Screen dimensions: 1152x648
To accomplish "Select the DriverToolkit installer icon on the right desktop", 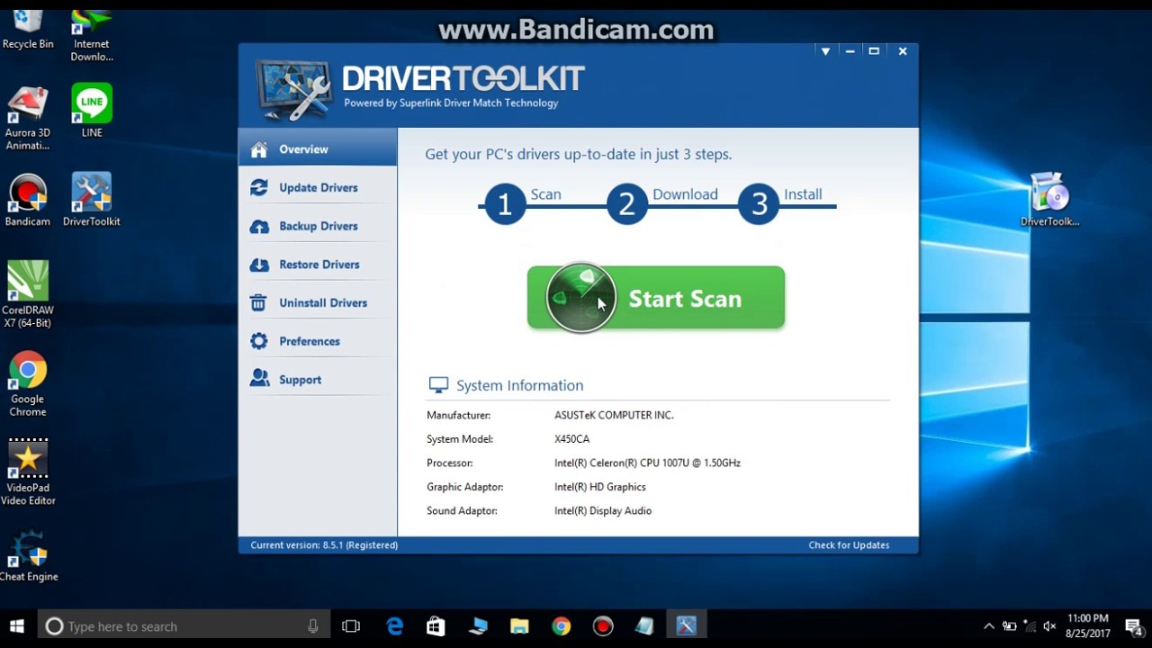I will tap(1049, 200).
